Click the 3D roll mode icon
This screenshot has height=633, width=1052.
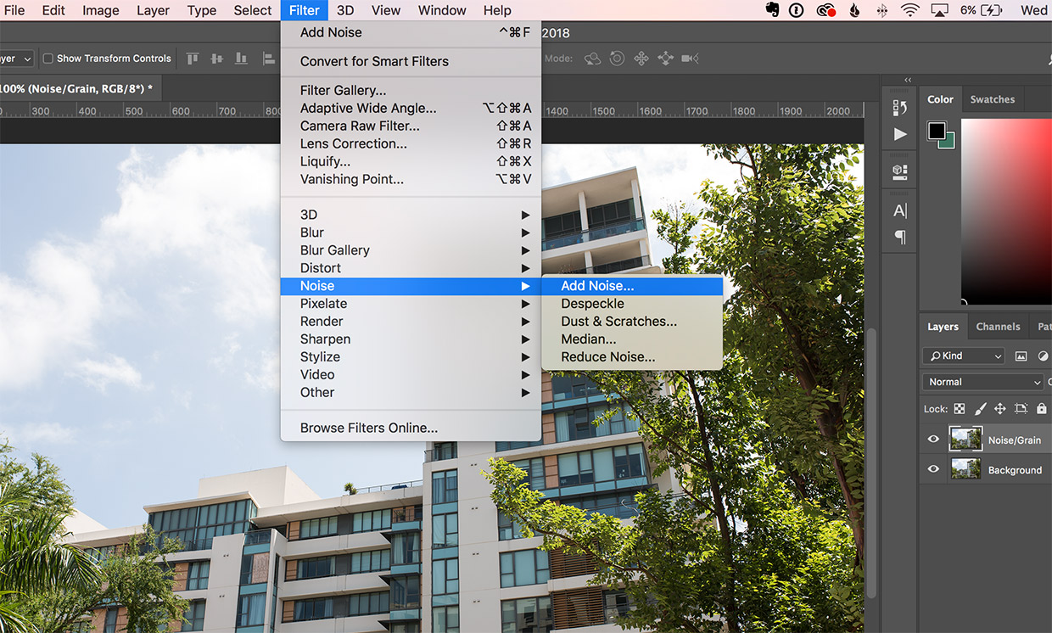pos(617,59)
